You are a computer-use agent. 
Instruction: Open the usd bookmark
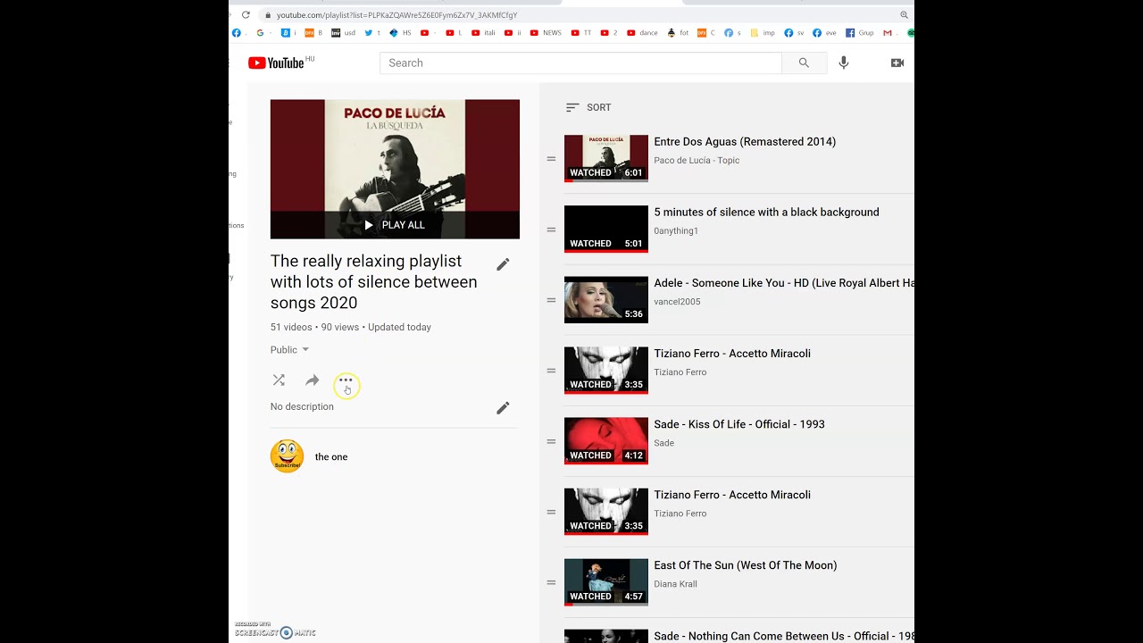coord(344,33)
